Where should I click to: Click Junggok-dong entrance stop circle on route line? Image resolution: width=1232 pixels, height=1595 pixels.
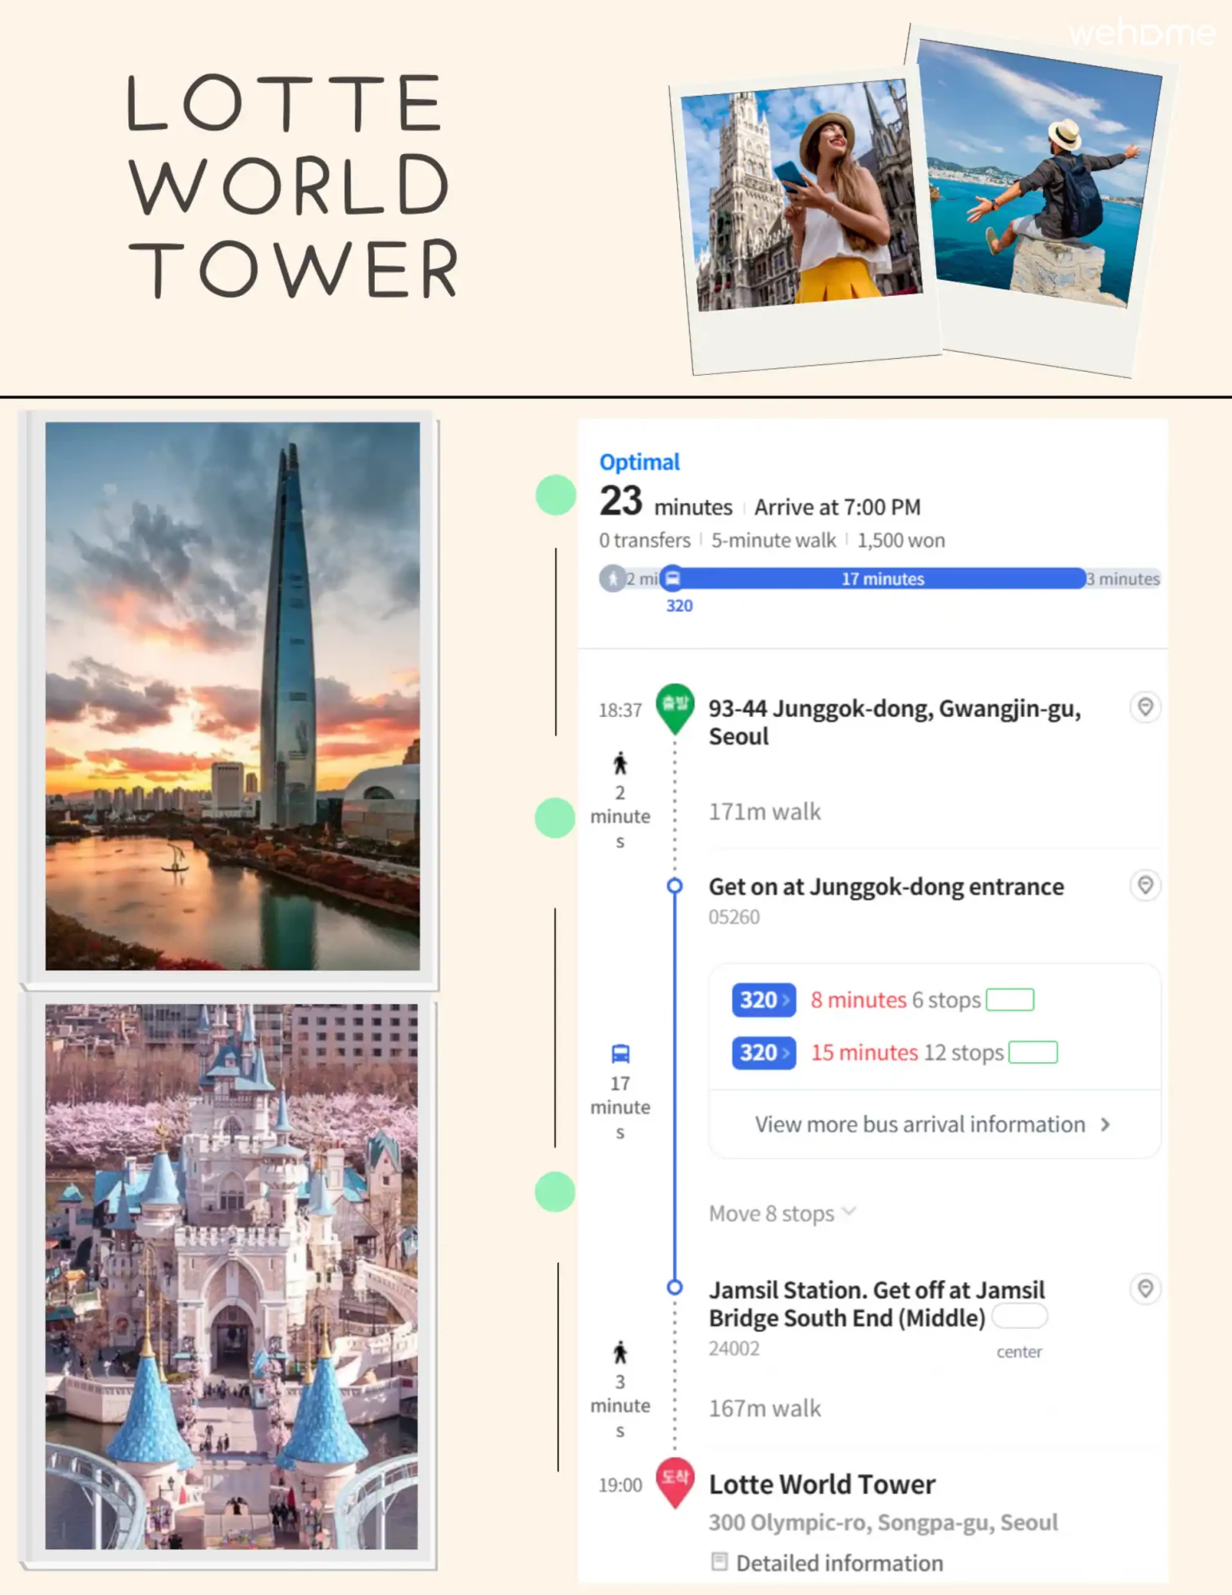675,886
